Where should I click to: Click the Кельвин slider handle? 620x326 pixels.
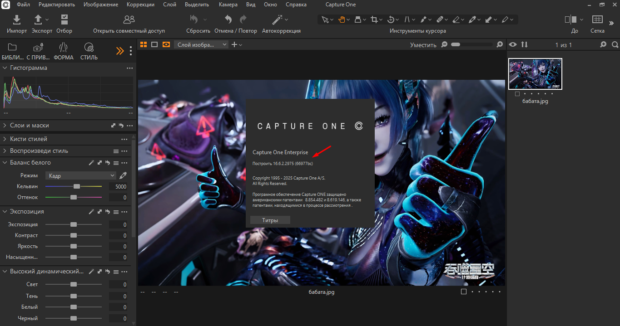pos(77,186)
